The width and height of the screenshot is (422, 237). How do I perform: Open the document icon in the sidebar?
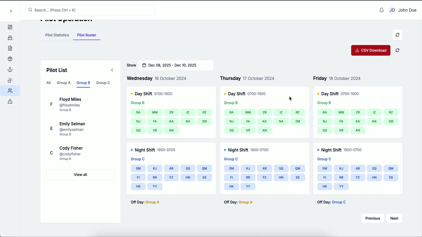(x=10, y=48)
